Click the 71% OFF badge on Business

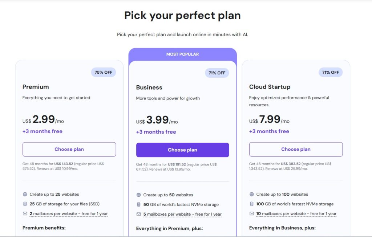217,73
